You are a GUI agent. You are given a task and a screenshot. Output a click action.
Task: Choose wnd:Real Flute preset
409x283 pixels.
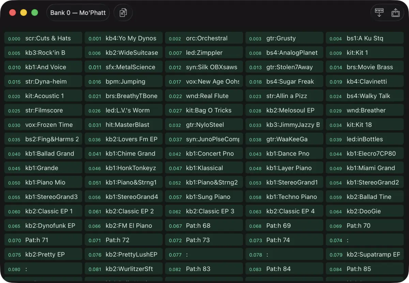coord(204,96)
